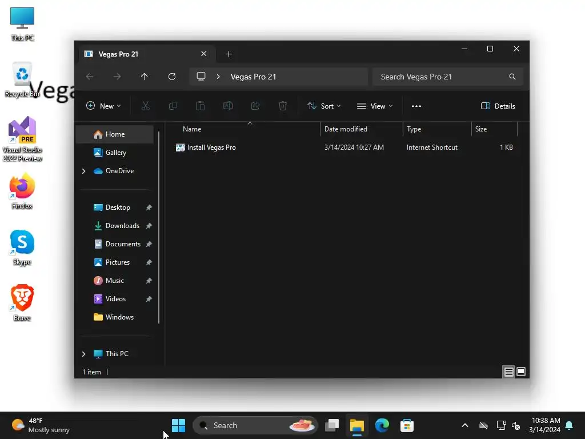Open the clock and date flyout
This screenshot has width=585, height=439.
click(x=544, y=425)
